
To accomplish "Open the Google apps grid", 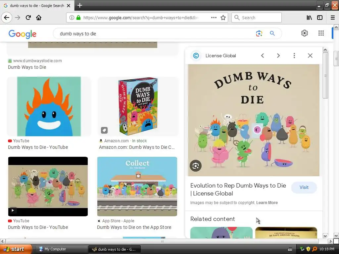I will (321, 33).
